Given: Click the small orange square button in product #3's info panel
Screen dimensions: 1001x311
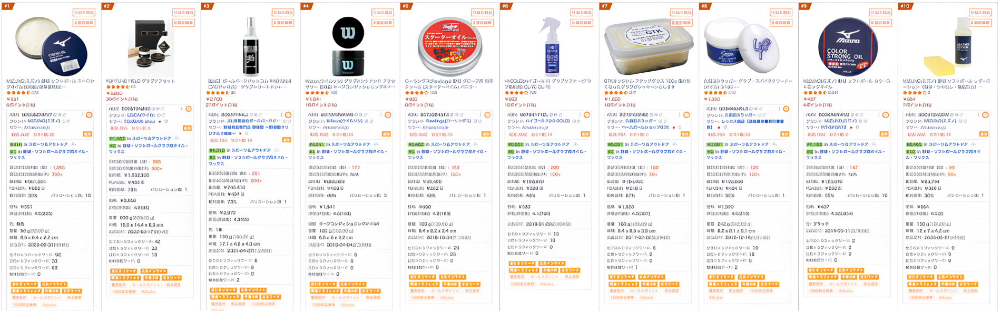Looking at the screenshot, I should 287,140.
